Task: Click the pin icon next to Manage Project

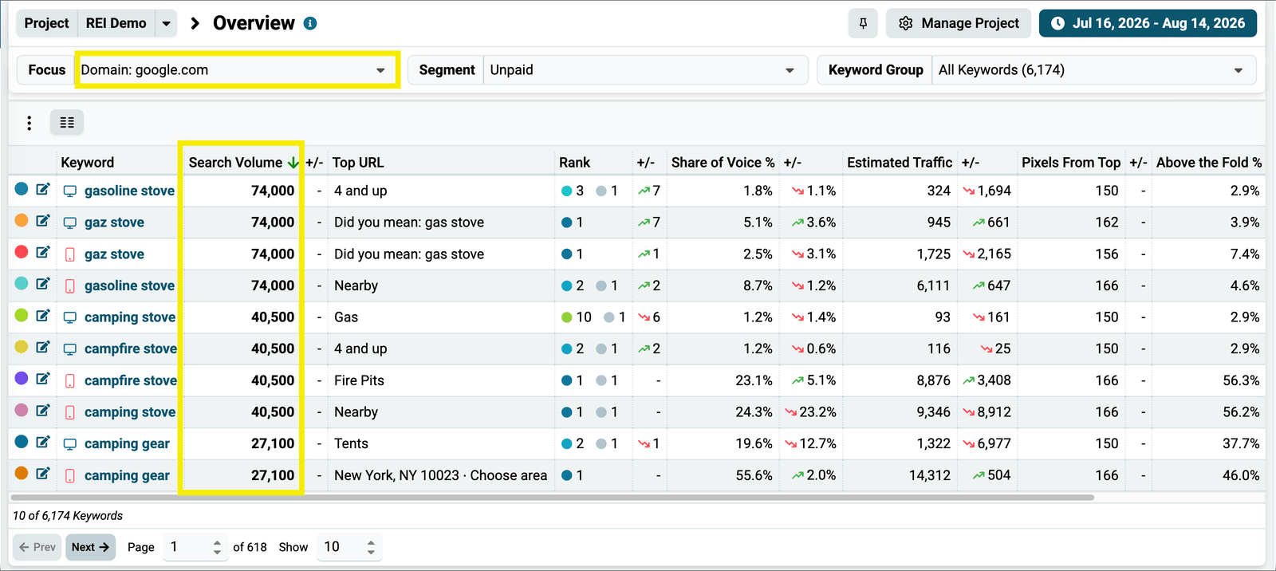Action: [863, 23]
